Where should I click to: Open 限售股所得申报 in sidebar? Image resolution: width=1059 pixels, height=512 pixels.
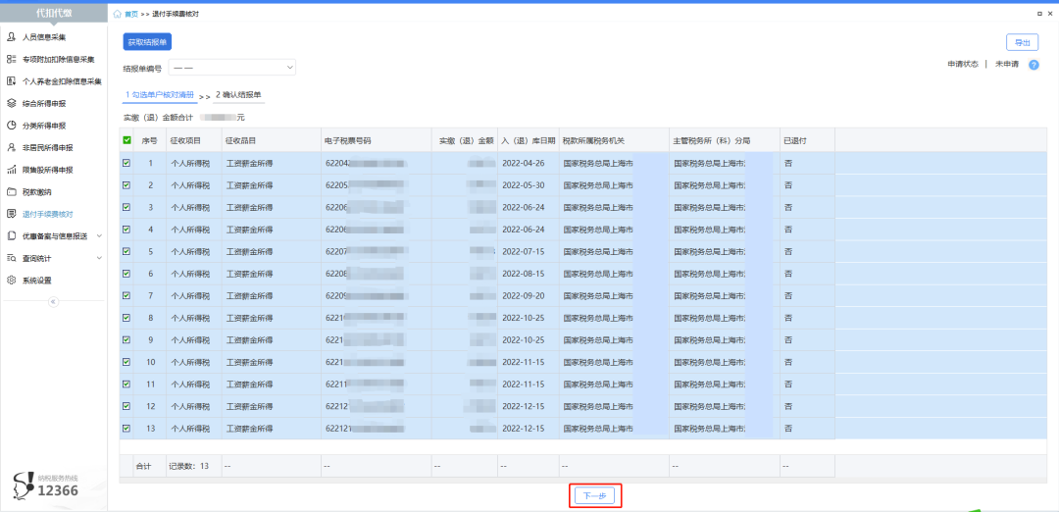pyautogui.click(x=48, y=170)
